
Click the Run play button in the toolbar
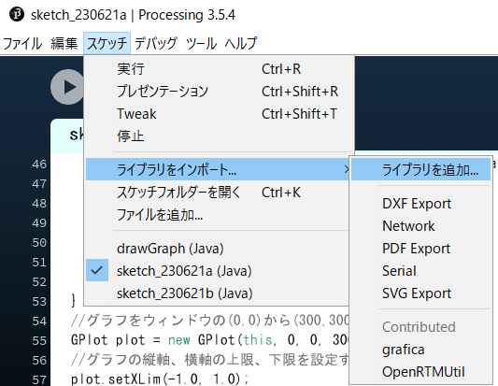[67, 87]
